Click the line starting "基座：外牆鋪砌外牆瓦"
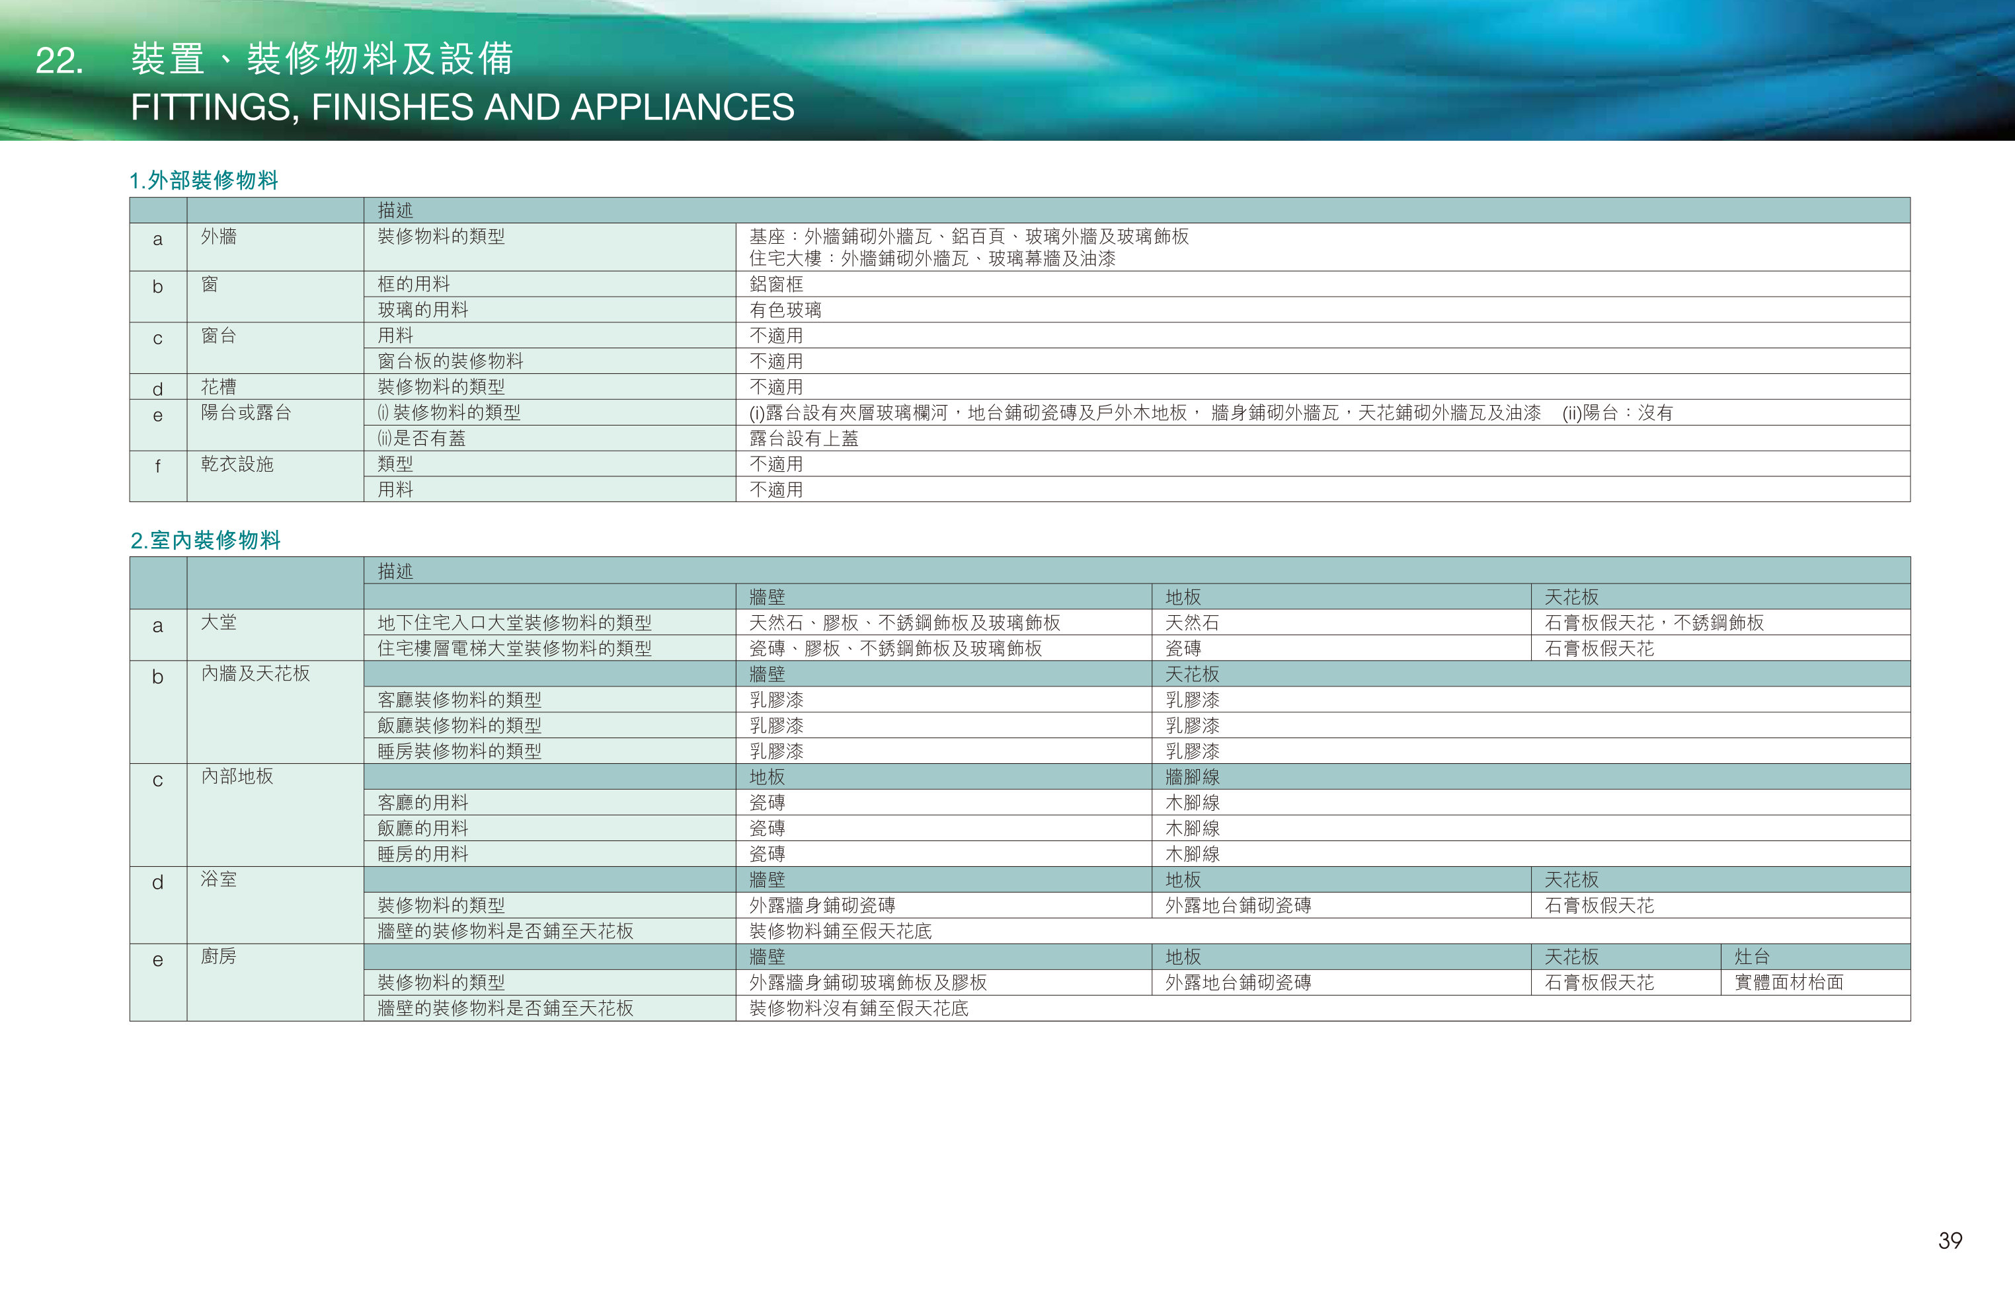Image resolution: width=2015 pixels, height=1301 pixels. pos(968,237)
